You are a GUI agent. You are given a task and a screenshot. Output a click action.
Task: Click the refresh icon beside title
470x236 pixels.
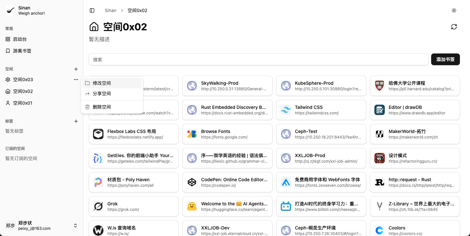point(454,27)
